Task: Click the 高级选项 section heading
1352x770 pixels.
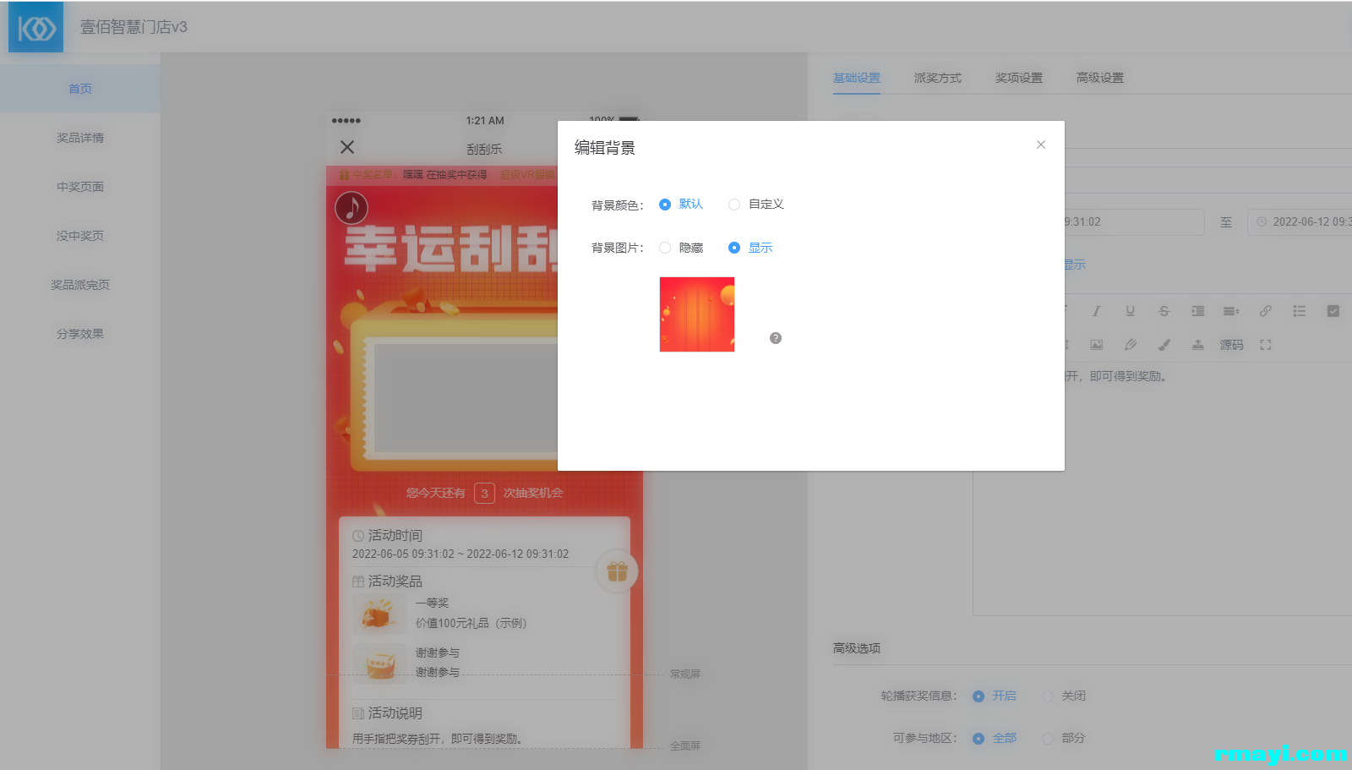Action: click(857, 648)
